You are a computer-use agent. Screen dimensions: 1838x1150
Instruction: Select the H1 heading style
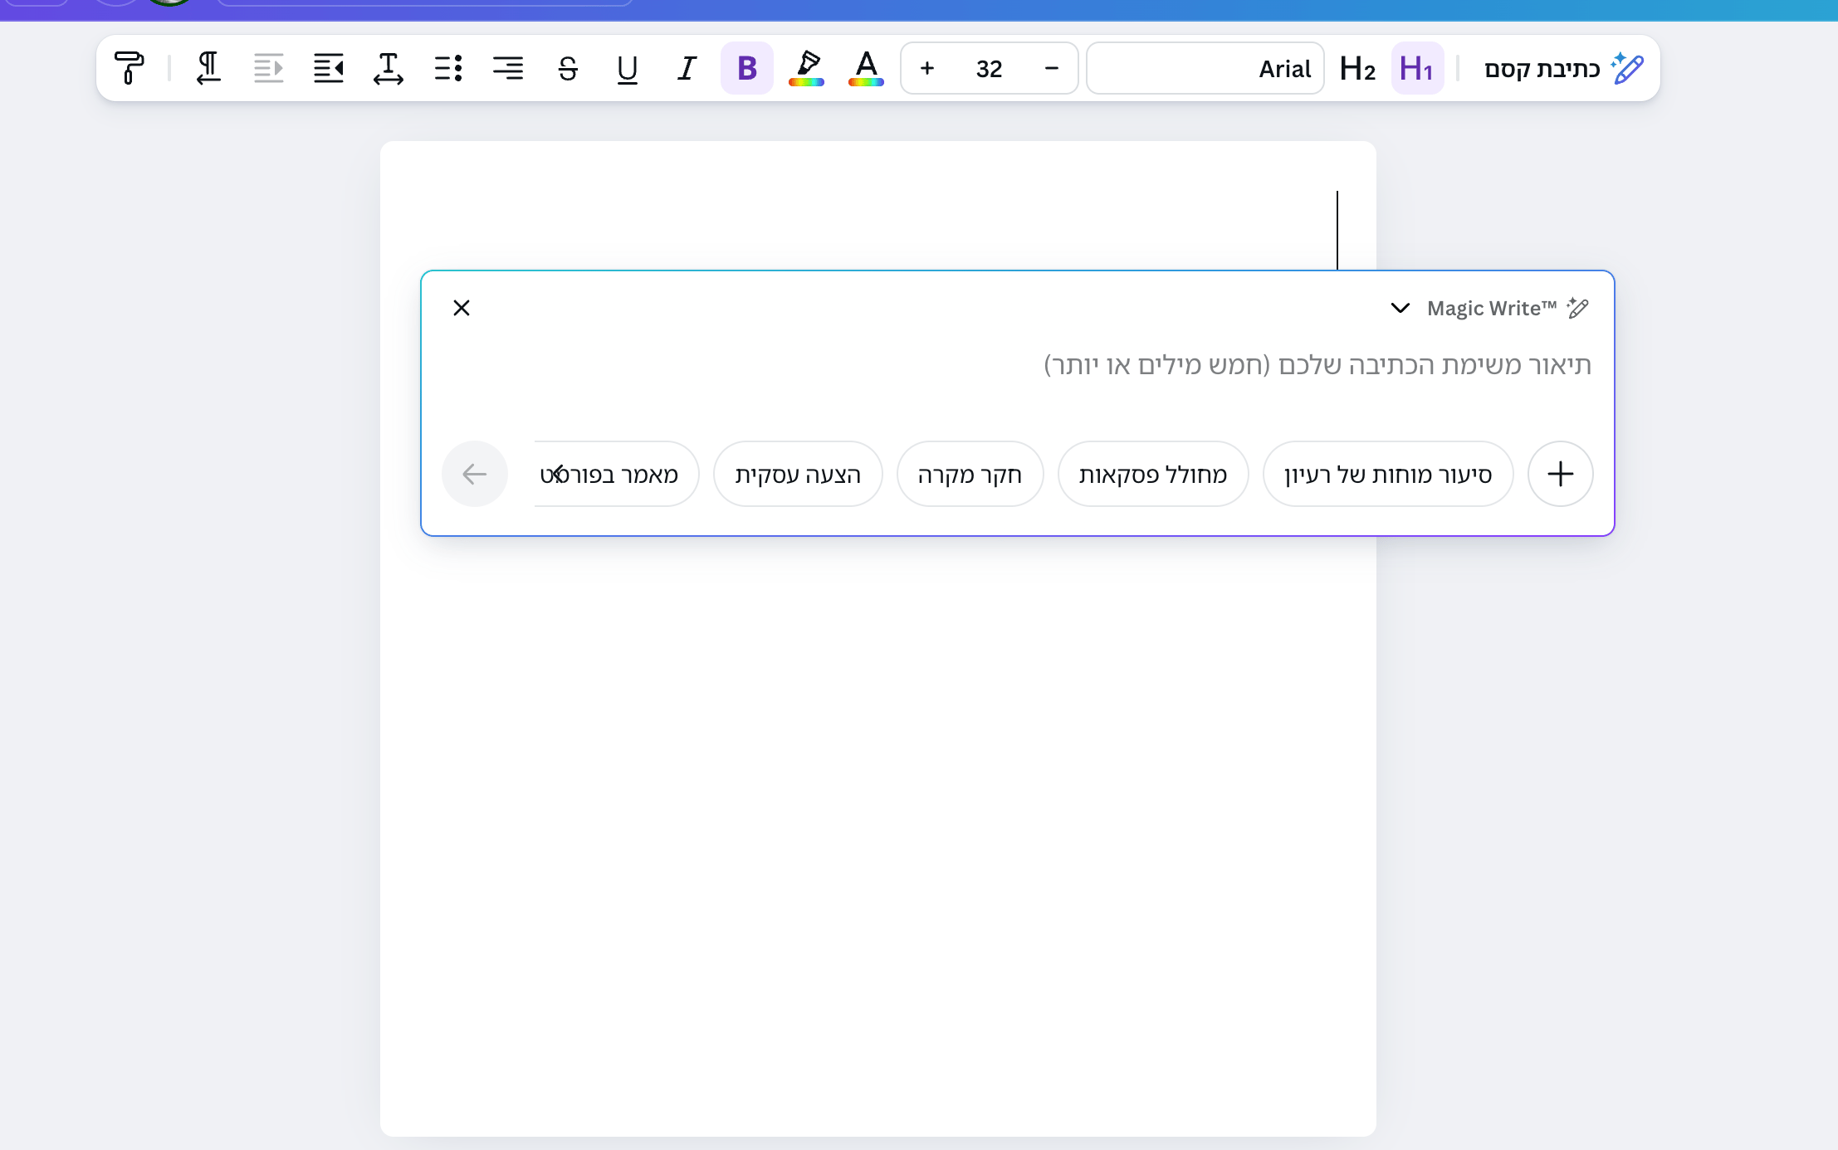(x=1416, y=68)
